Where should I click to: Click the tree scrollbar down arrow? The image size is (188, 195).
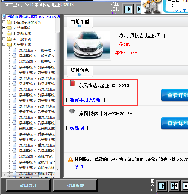57,169
